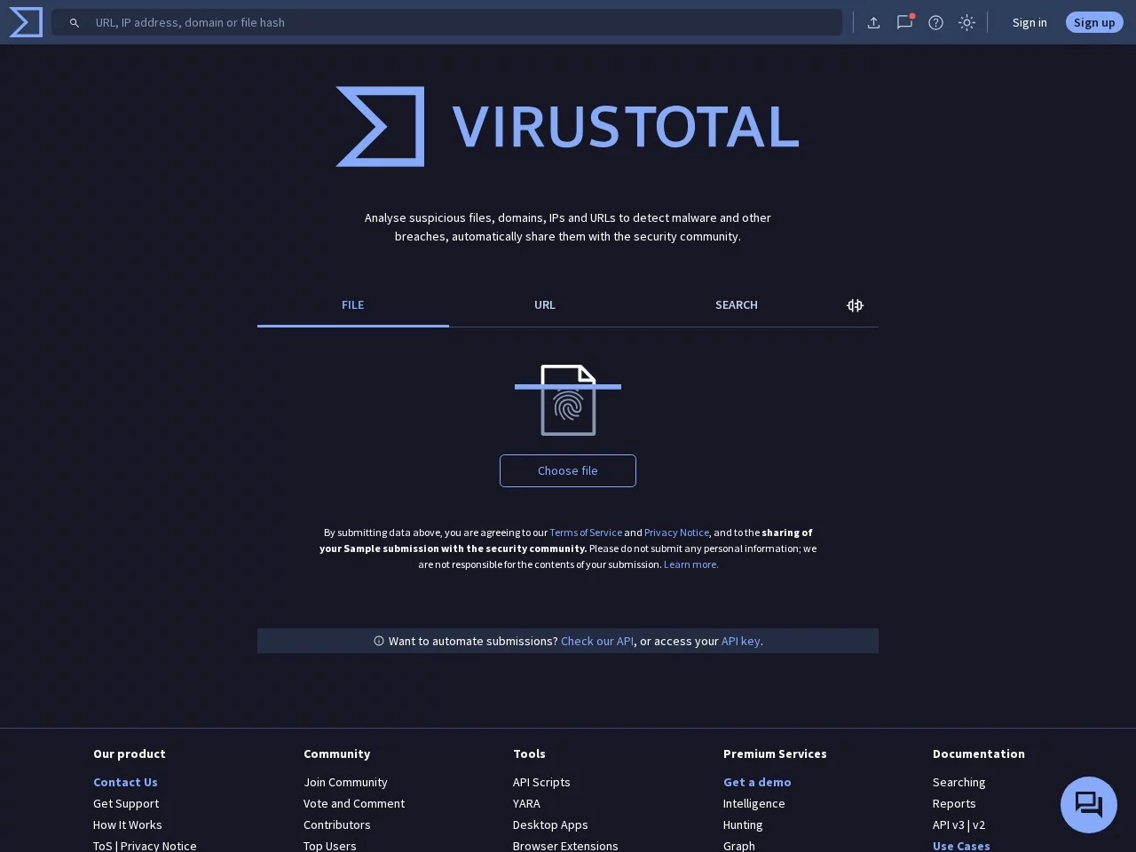Screen dimensions: 1136x852
Task: Open the feedback icon with the red notification dot
Action: [904, 22]
